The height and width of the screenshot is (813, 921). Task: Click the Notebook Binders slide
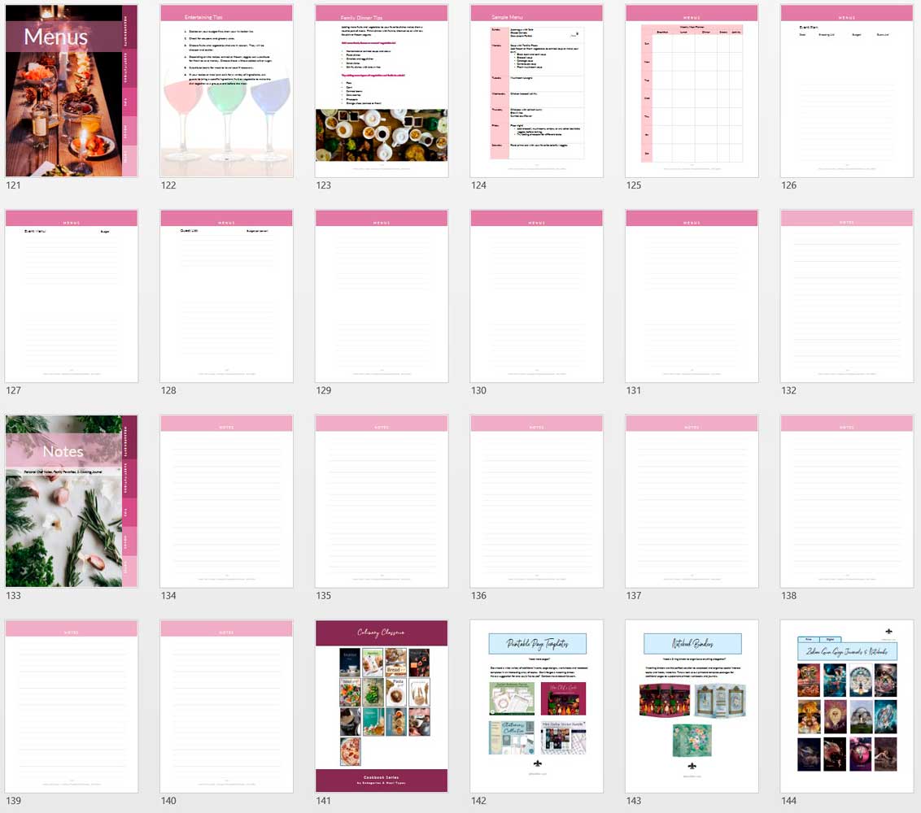(692, 706)
